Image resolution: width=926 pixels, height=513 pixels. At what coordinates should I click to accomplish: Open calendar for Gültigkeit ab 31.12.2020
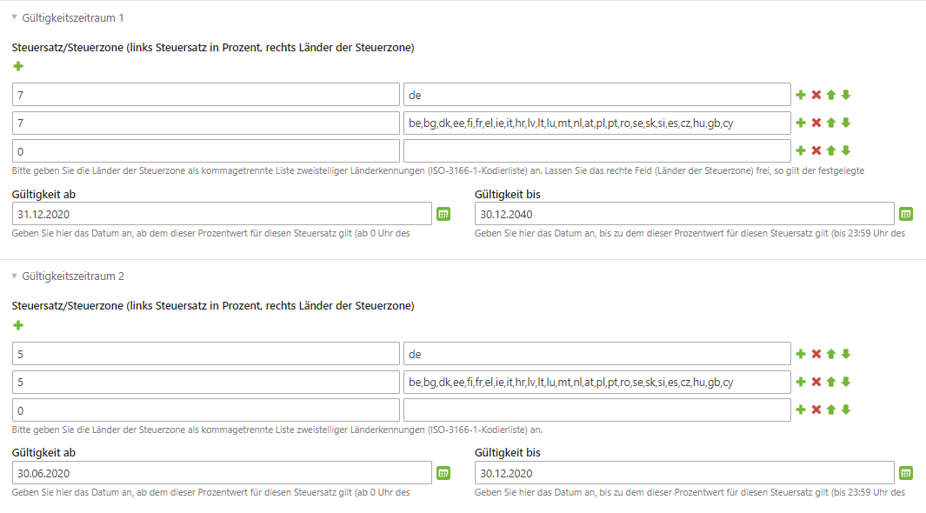443,214
